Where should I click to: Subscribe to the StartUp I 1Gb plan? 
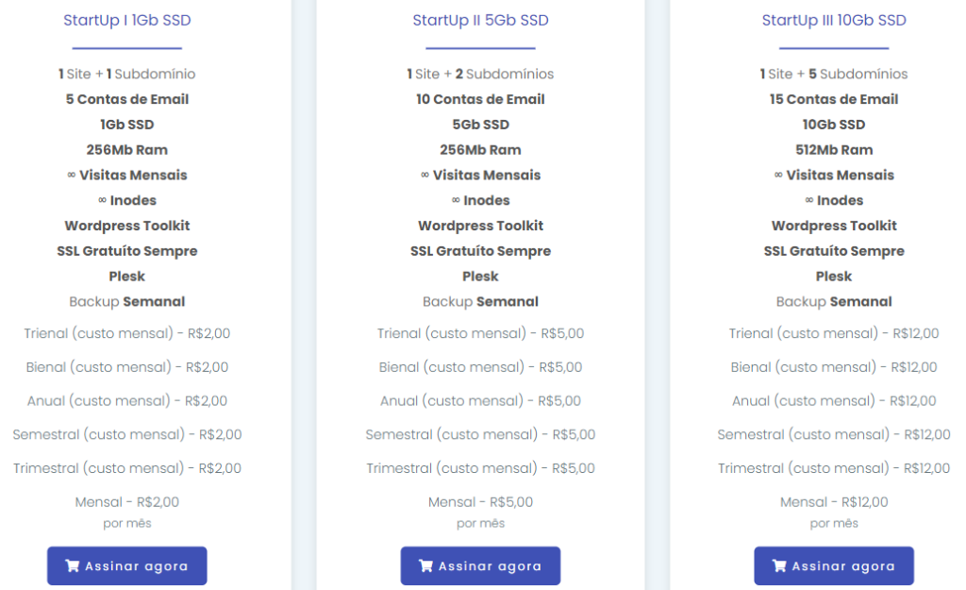[x=127, y=566]
